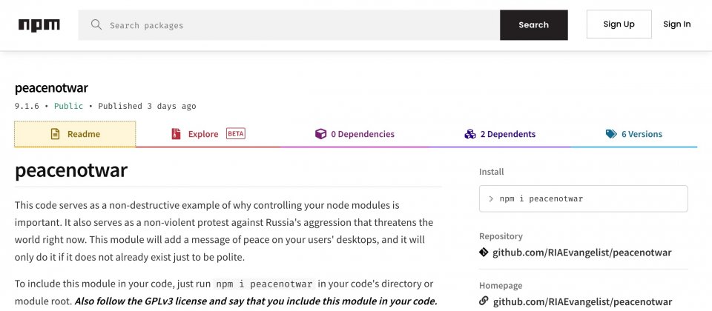Click the version number 9.1.6
The image size is (712, 311).
27,106
